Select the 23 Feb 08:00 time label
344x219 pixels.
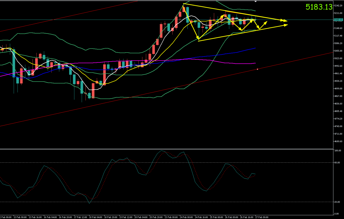pos(171,217)
